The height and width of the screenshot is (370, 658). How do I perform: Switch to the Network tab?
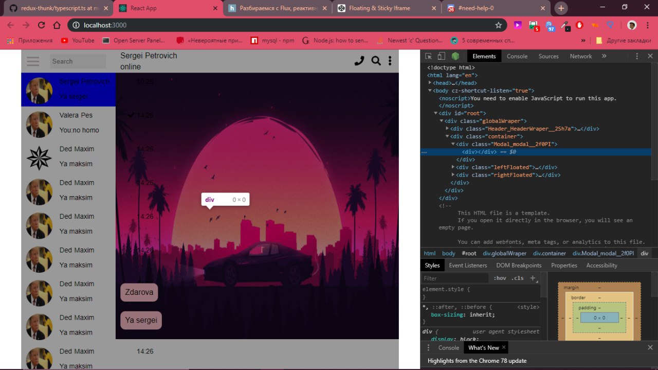[x=580, y=56]
